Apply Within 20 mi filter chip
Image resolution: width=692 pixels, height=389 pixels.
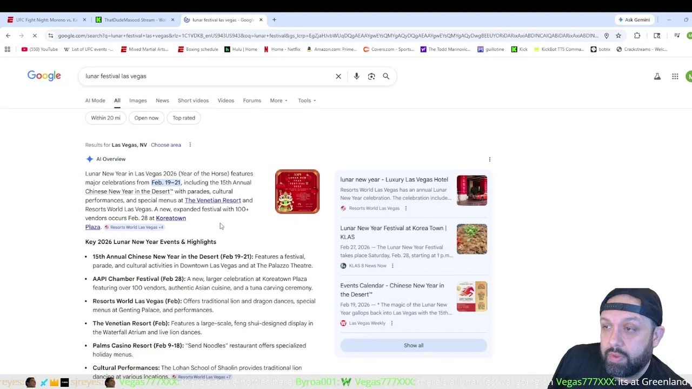(x=106, y=118)
